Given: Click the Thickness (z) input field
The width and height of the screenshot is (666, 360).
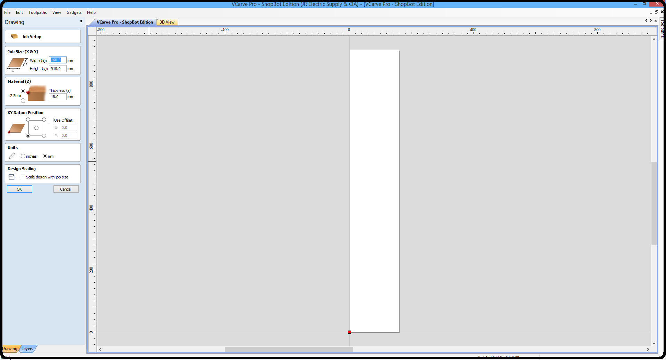Looking at the screenshot, I should click(58, 97).
